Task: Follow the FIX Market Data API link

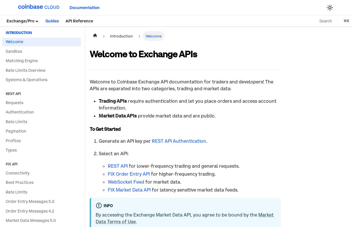Action: pyautogui.click(x=129, y=190)
